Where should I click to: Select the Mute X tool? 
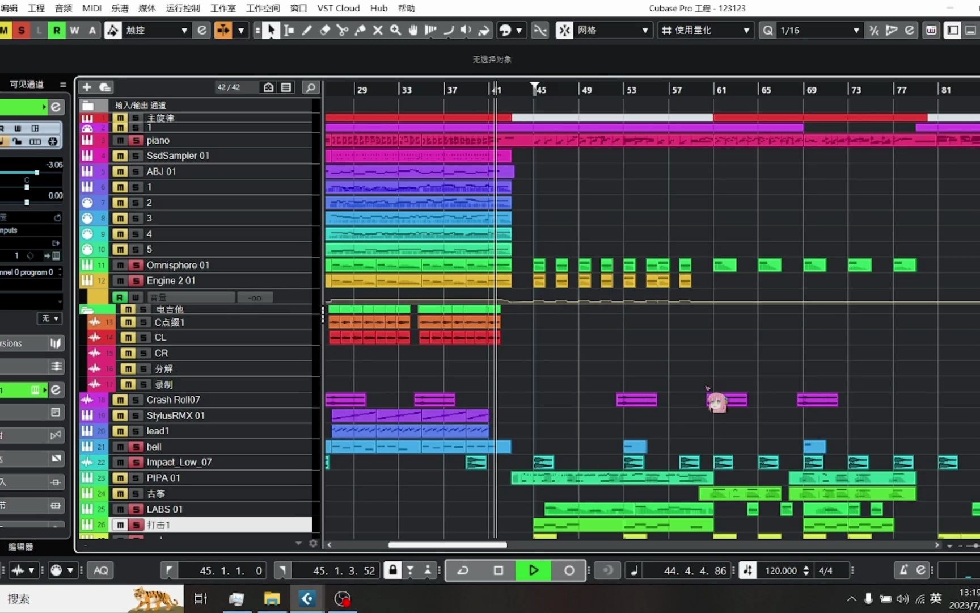pyautogui.click(x=378, y=30)
